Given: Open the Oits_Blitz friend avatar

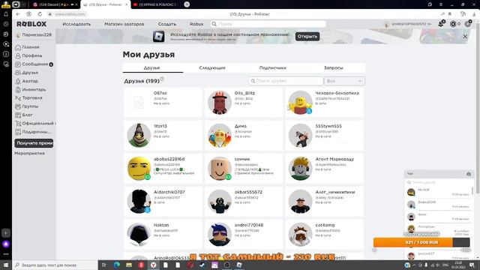Looking at the screenshot, I should (220, 102).
